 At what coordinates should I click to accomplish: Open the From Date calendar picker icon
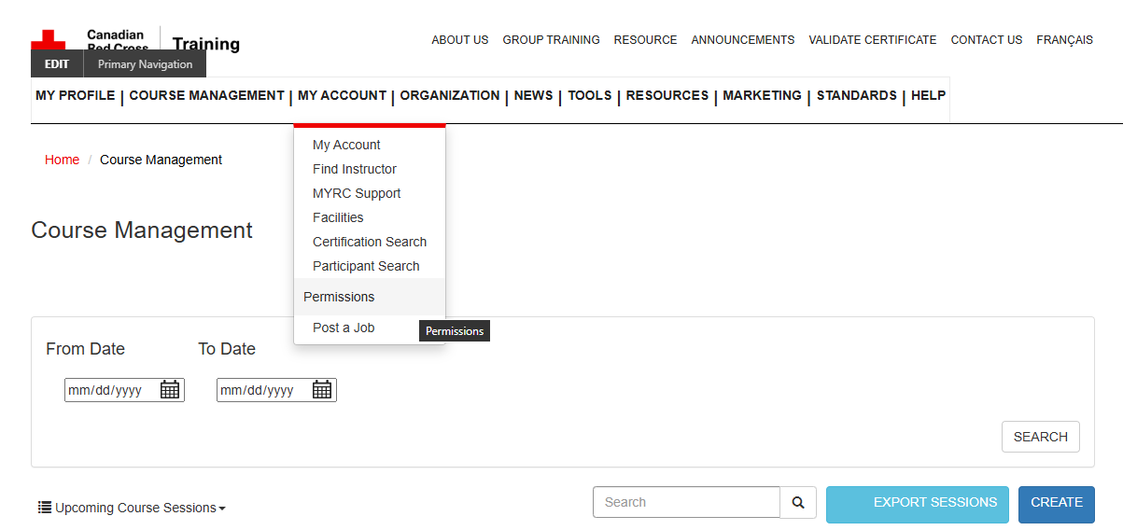click(x=170, y=390)
